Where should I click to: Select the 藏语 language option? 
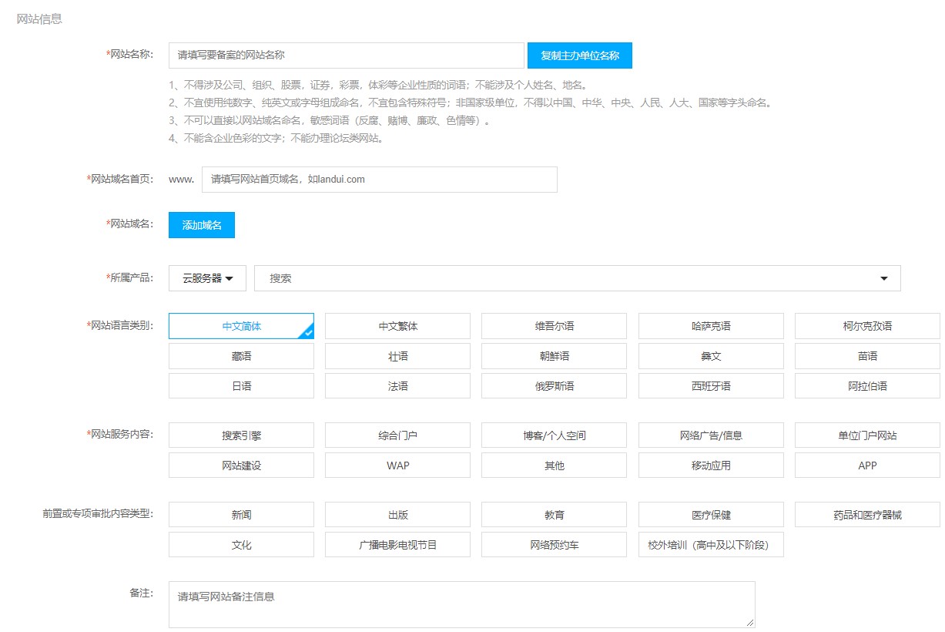241,355
